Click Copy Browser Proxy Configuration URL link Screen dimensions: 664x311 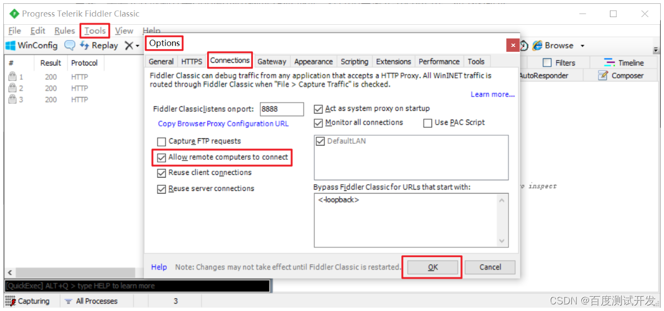coord(223,124)
